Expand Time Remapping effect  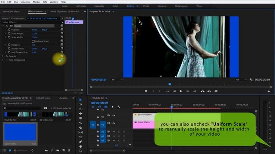pyautogui.click(x=3, y=60)
